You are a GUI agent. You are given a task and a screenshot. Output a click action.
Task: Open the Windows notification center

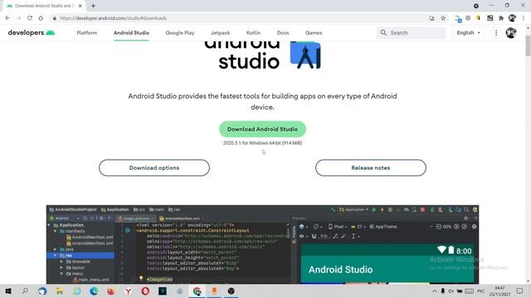tap(520, 291)
